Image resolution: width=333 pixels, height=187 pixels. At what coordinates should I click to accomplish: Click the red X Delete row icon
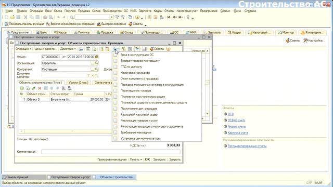(40, 88)
